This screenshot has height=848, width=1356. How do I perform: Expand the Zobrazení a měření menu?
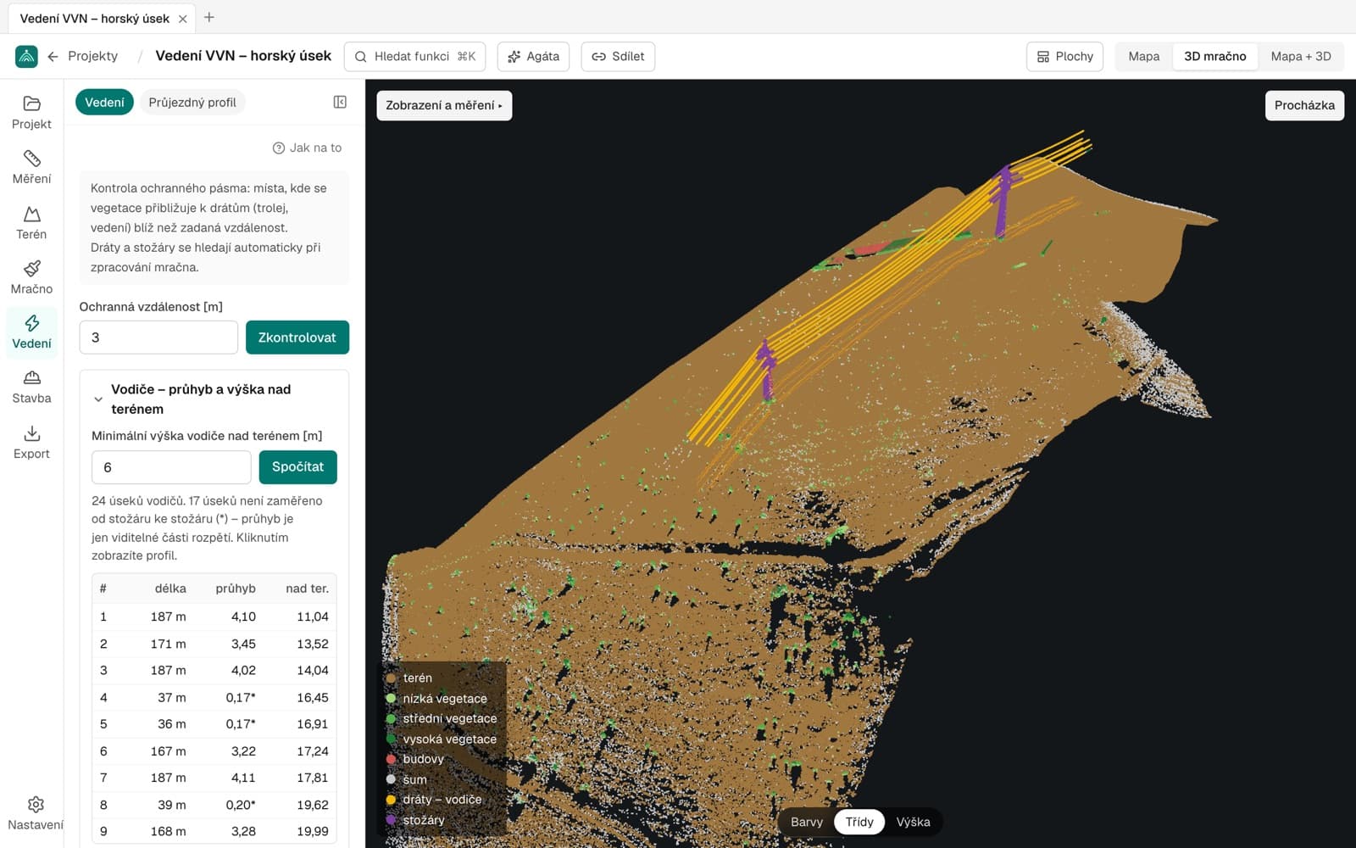pos(444,105)
